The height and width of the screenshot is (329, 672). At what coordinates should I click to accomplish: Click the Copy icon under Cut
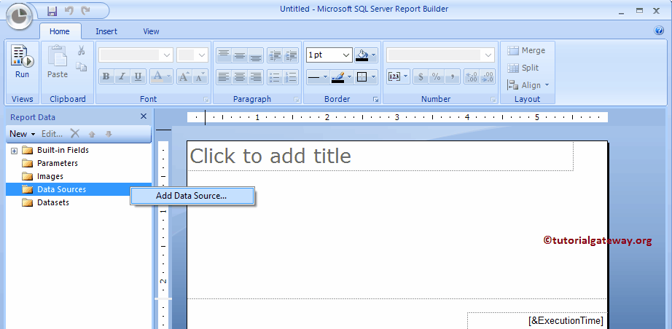(x=81, y=66)
